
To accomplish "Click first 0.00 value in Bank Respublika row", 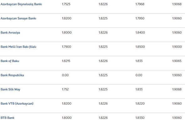I will tap(65, 75).
